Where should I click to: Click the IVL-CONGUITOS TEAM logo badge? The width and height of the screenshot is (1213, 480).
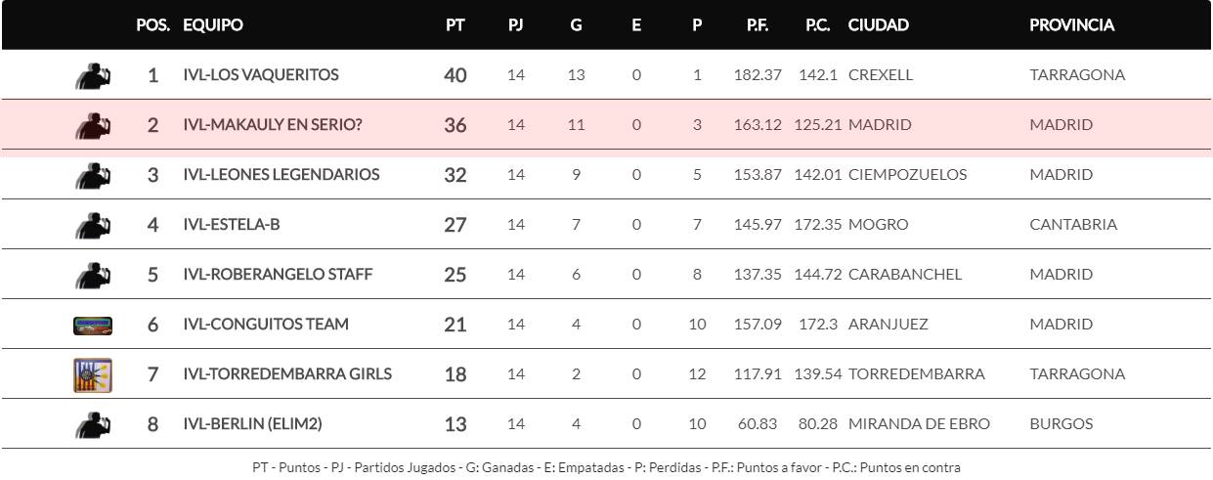point(93,326)
